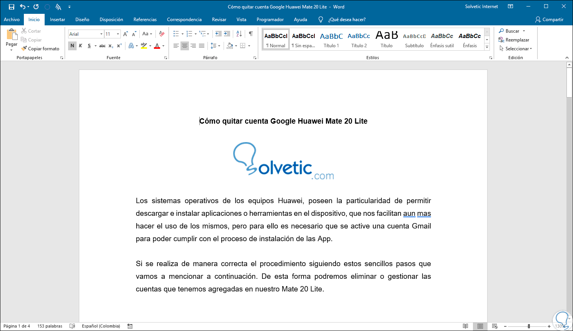The image size is (573, 331).
Task: Apply the yellow text highlight color
Action: (x=144, y=46)
